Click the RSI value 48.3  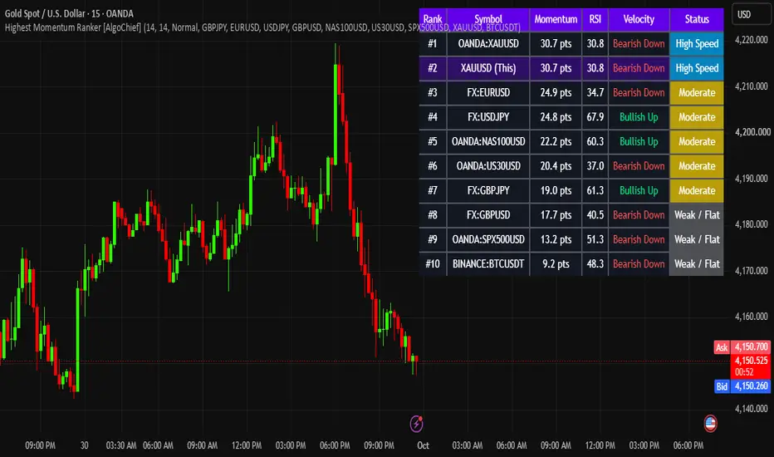tap(595, 264)
